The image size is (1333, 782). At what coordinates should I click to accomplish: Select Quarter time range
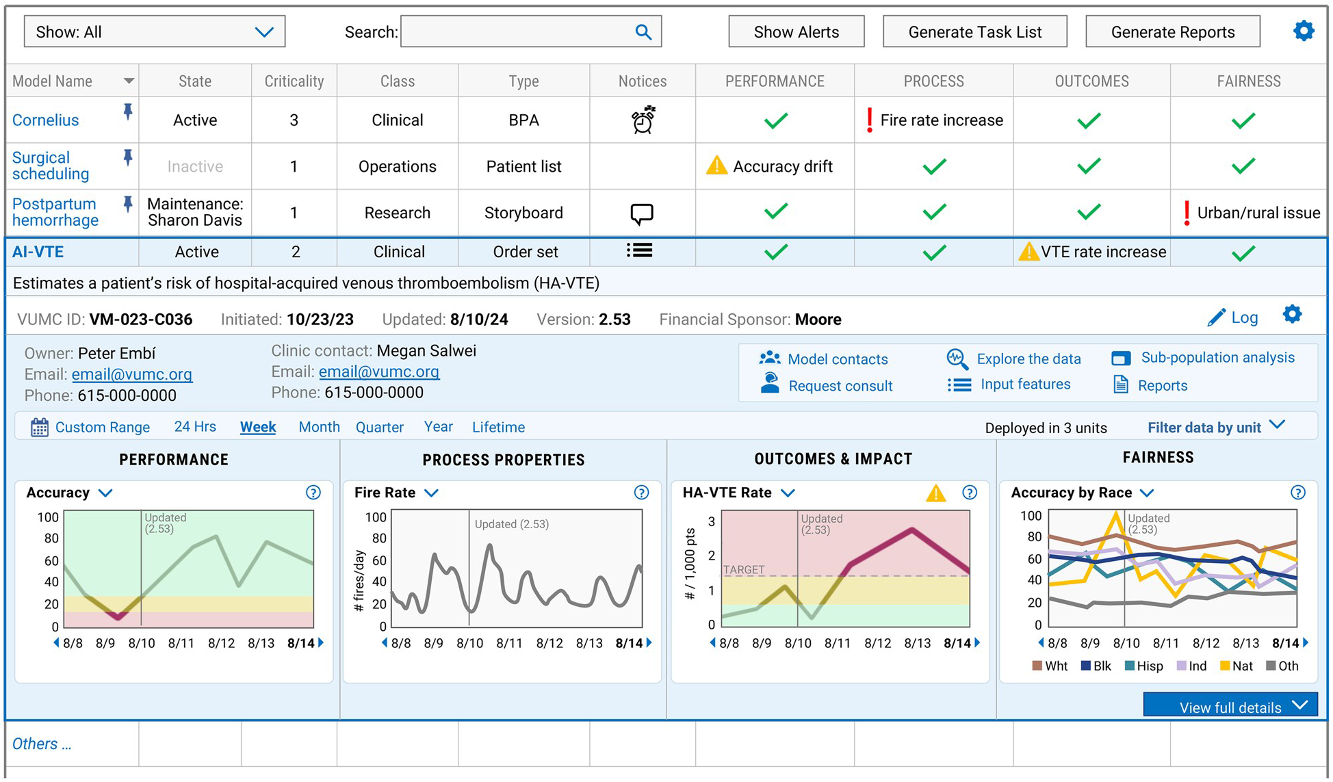[x=380, y=427]
